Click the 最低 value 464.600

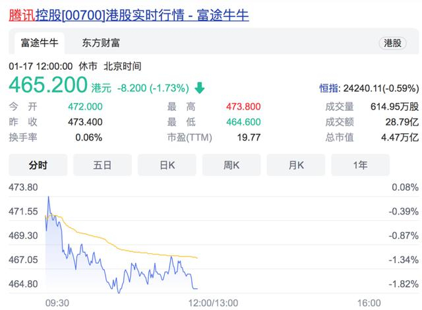pos(243,122)
